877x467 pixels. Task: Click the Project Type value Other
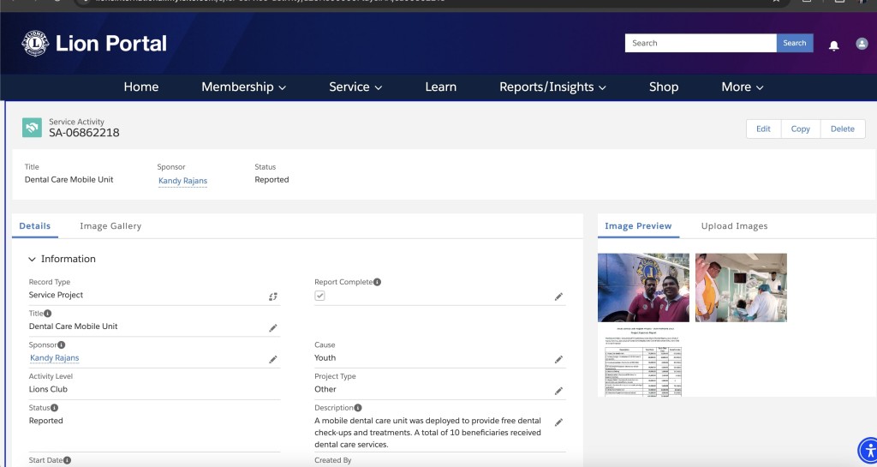325,389
